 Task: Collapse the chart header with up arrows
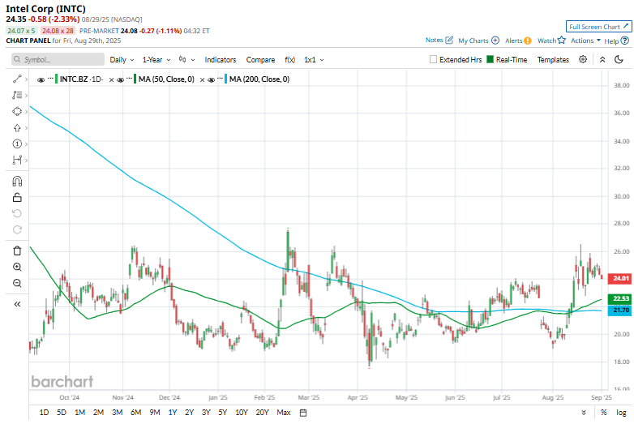tap(602, 59)
